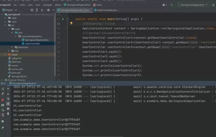Screen dimensions: 216x137
Task: Click the yellow lightbulb intention icon
Action: pyautogui.click(x=71, y=23)
